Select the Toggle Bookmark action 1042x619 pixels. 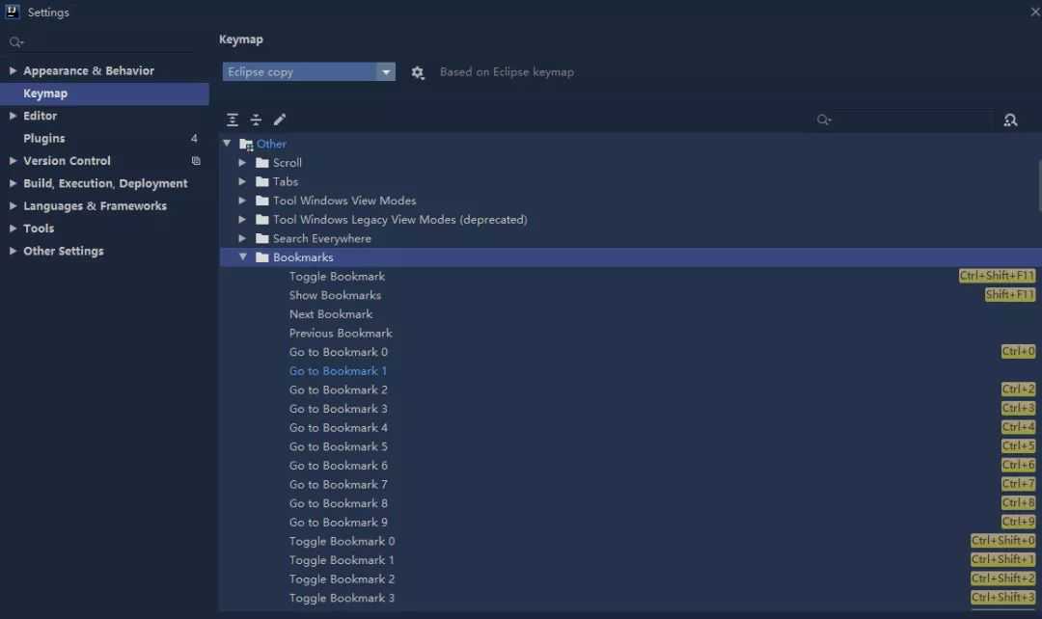pyautogui.click(x=337, y=277)
